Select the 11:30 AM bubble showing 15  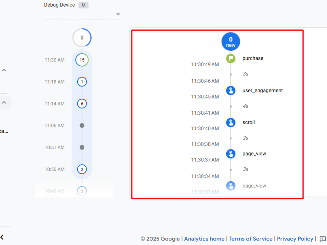[x=82, y=60]
